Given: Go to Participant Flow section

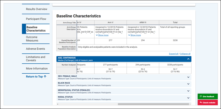Looking at the screenshot, I should click(x=36, y=19).
